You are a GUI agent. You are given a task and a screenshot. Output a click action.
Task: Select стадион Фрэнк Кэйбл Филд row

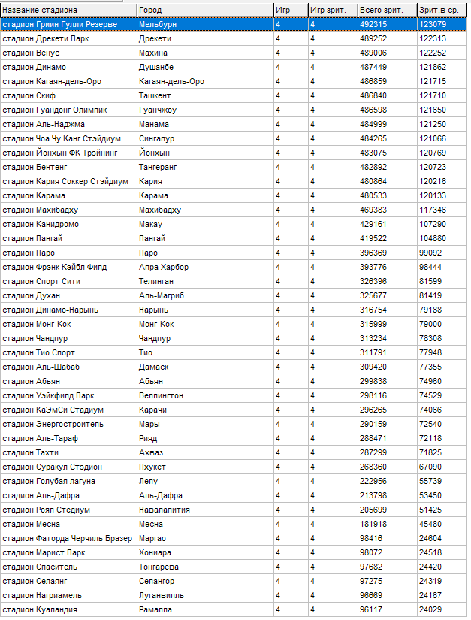pyautogui.click(x=55, y=267)
